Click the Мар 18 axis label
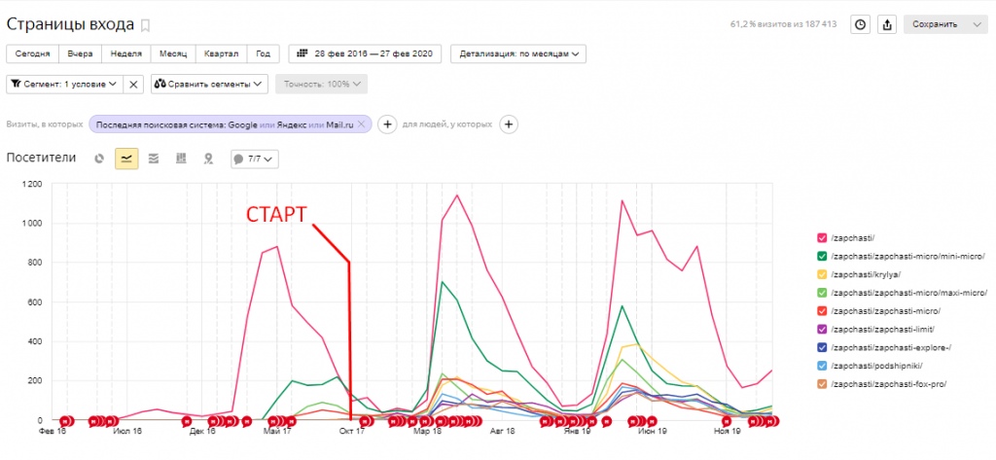 pos(428,431)
